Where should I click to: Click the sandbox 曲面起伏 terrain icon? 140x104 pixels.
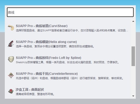11,91
